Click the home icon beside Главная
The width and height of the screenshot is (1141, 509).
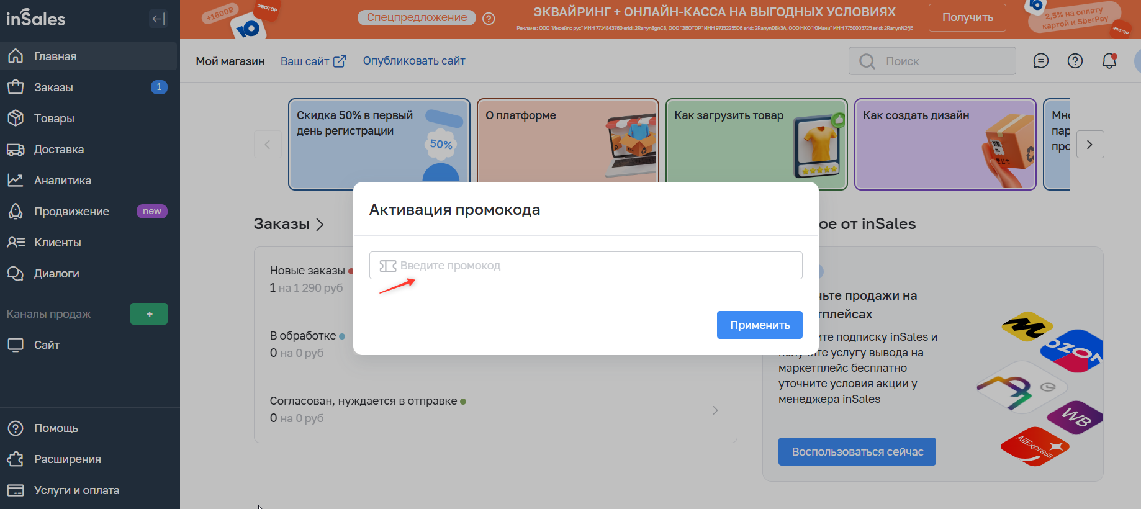point(16,56)
